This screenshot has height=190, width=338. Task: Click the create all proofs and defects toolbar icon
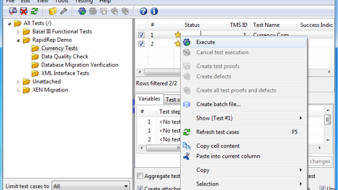coord(125,11)
